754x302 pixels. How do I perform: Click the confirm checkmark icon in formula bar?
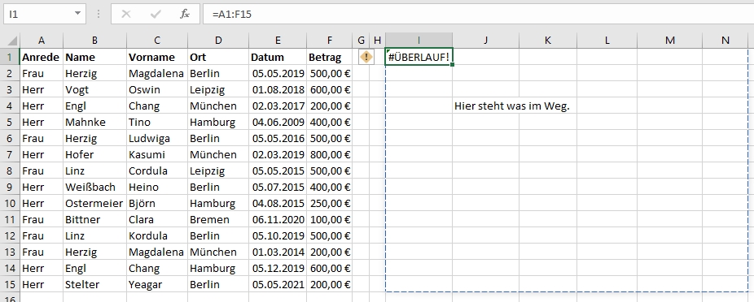click(x=156, y=14)
